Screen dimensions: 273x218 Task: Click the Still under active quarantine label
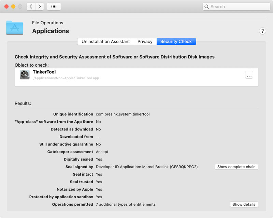click(66, 144)
